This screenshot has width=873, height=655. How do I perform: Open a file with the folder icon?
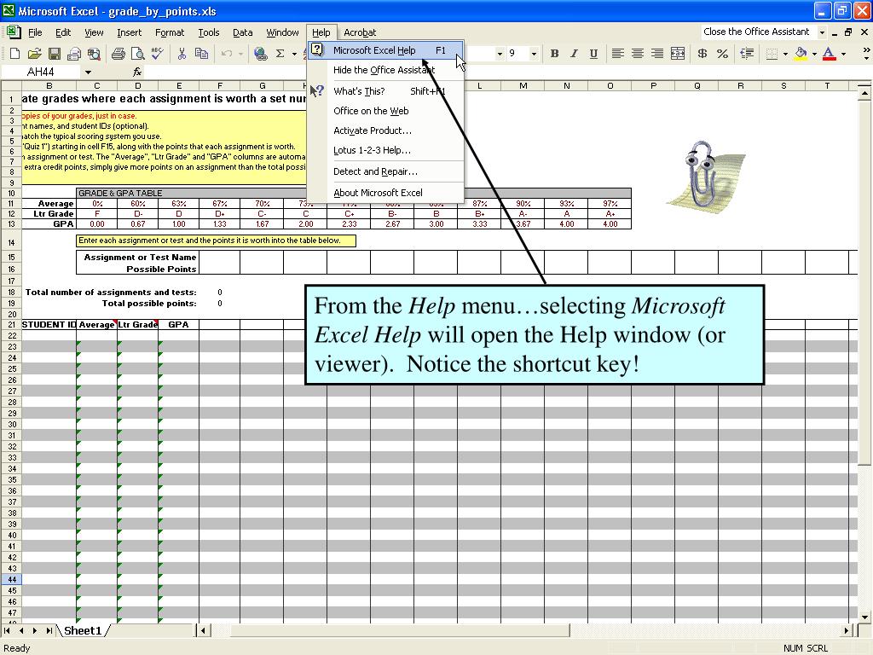pos(34,54)
